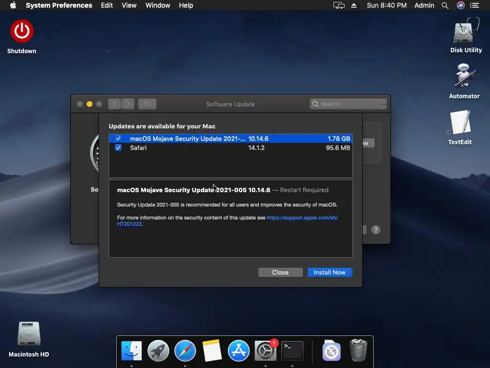490x368 pixels.
Task: Activate Siri from the menu bar
Action: [x=461, y=5]
